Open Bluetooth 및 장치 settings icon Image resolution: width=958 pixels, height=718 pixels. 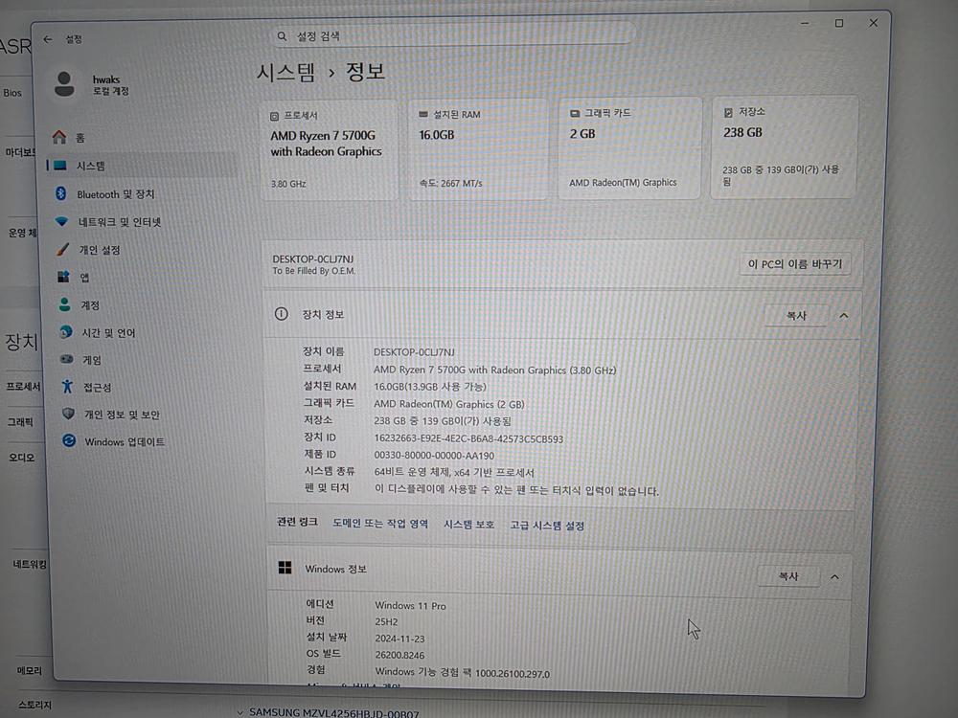click(59, 194)
